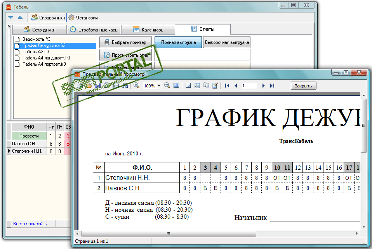Minimize the Табель main window

(x=284, y=5)
